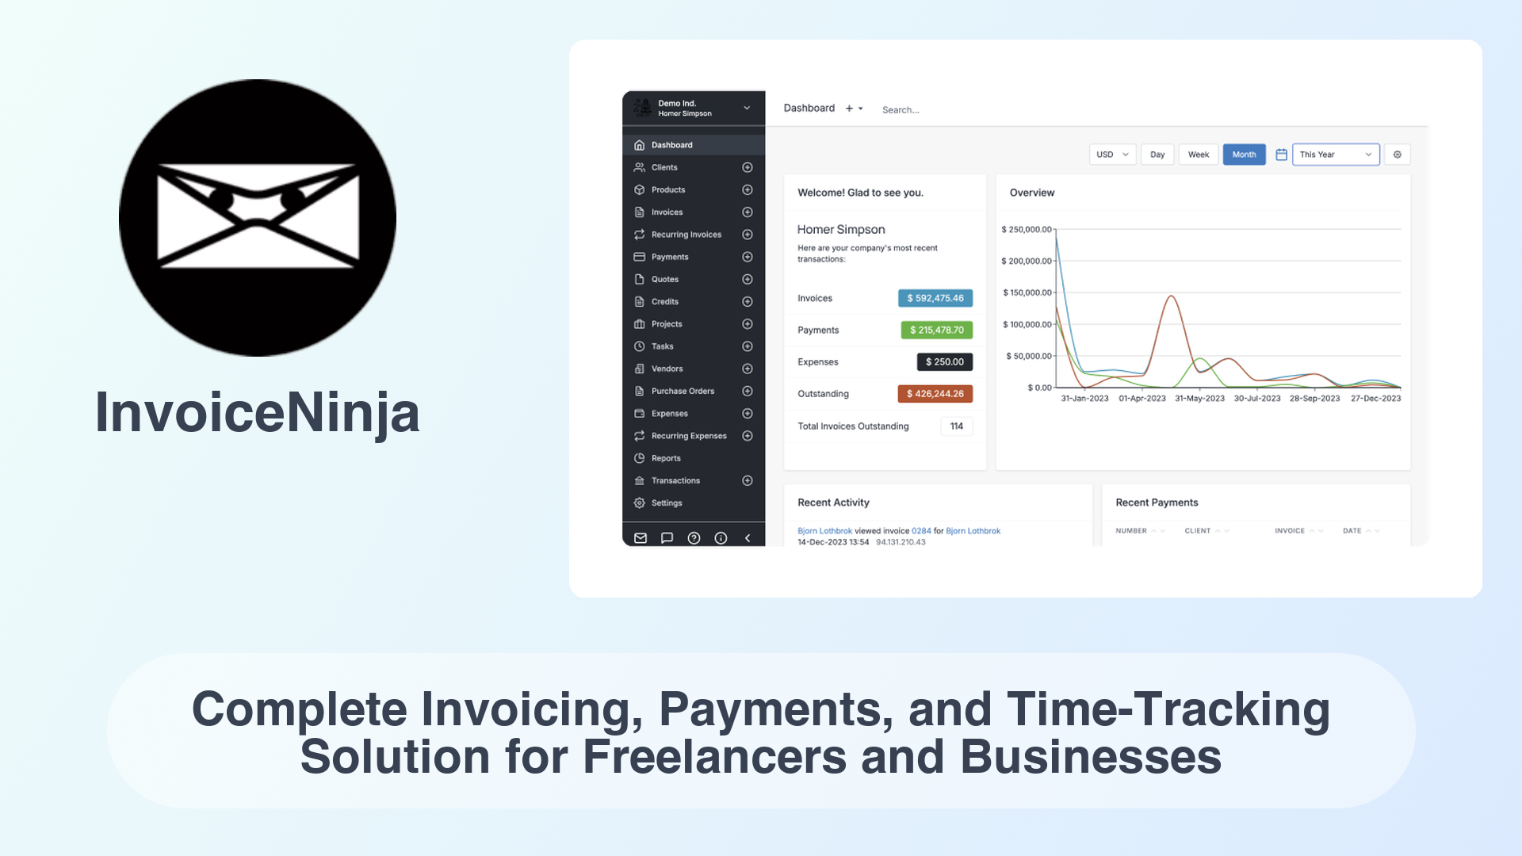Image resolution: width=1522 pixels, height=856 pixels.
Task: Click the dashboard settings icon top right
Action: point(1398,155)
